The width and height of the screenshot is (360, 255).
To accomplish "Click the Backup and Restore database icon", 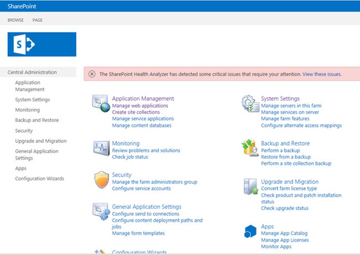I will tap(250, 148).
